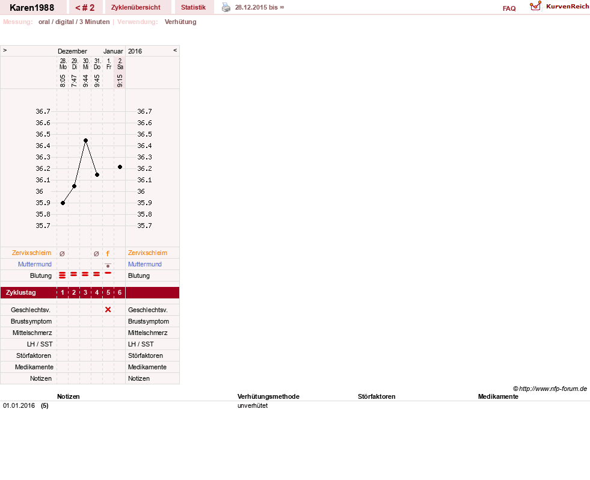
Task: Click measurement time 7:47
Action: pyautogui.click(x=74, y=81)
